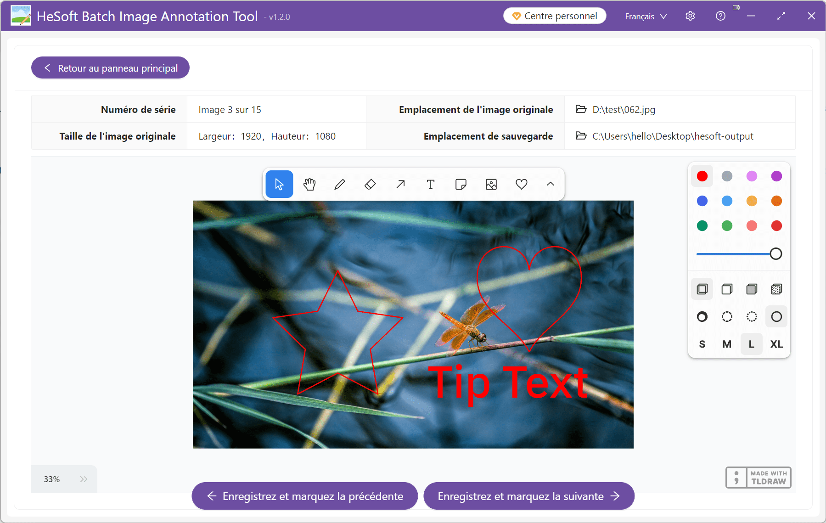Image resolution: width=826 pixels, height=523 pixels.
Task: Click Retour au panneau principal
Action: pyautogui.click(x=110, y=68)
